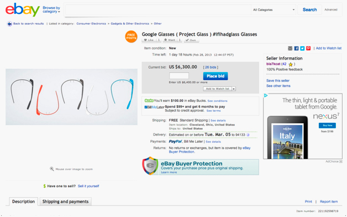
Task: Switch to the Shipping and payments tab
Action: point(65,202)
